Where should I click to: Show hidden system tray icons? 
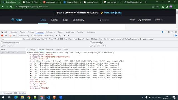click(x=143, y=97)
